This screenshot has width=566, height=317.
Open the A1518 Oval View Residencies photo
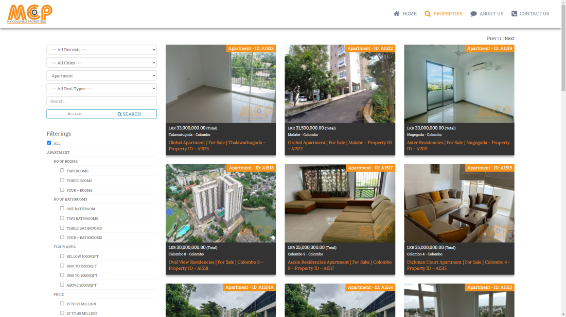click(221, 203)
